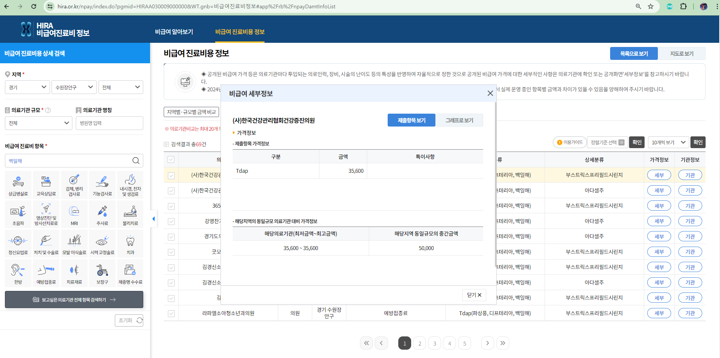Select the 교육상담료 category icon

[46, 185]
